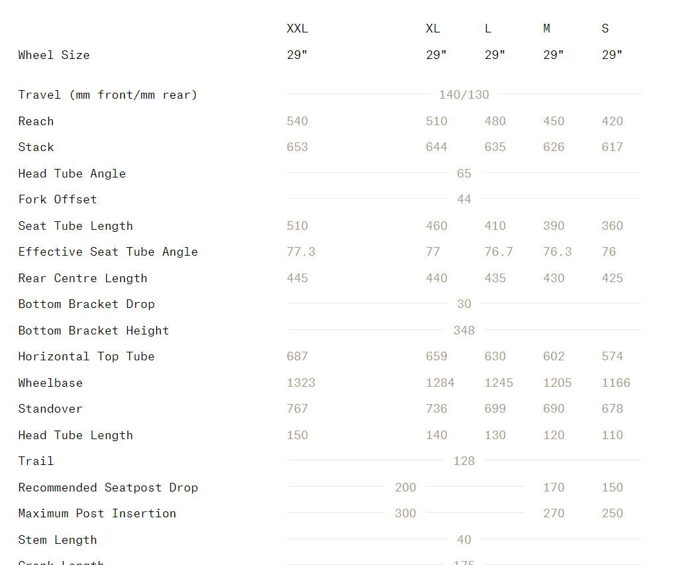Click the Recommended Seatpost Drop label

108,488
